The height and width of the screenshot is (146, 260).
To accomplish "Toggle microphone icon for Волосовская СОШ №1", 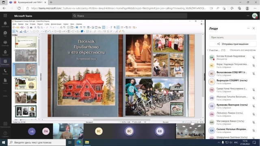I will (x=253, y=73).
